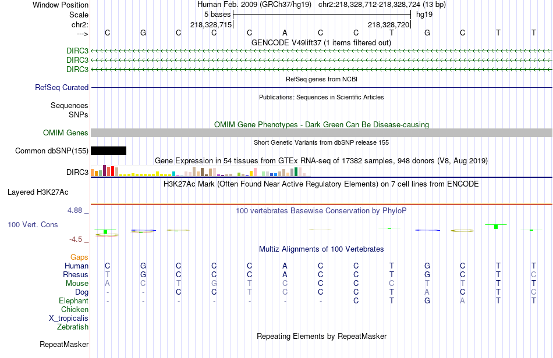Click the Gaps row label
553x358 pixels.
click(x=79, y=257)
